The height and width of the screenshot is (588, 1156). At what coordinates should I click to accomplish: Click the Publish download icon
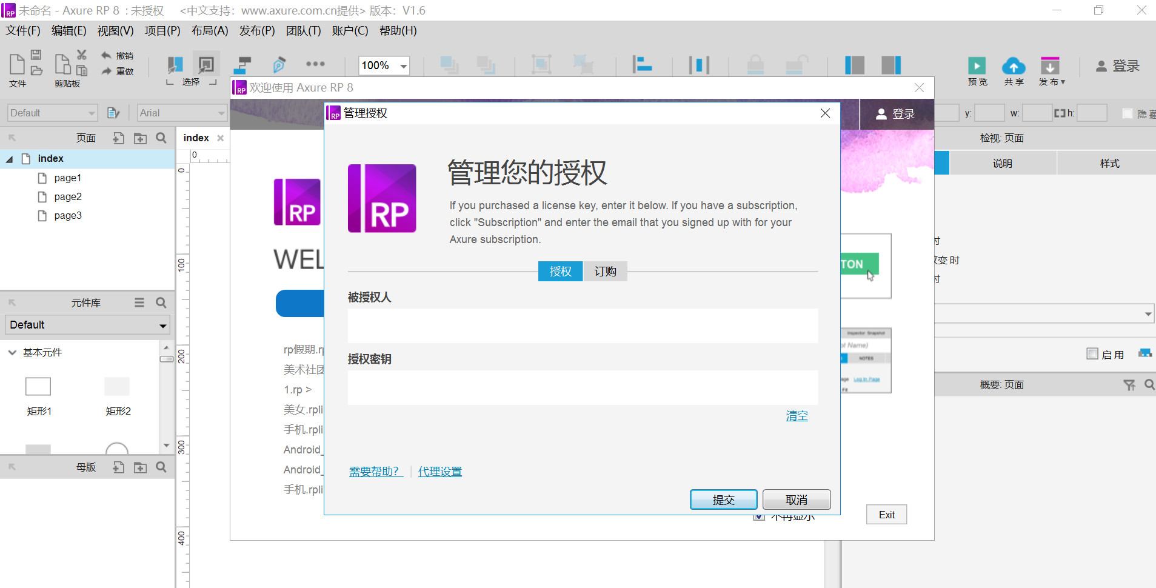[x=1050, y=65]
